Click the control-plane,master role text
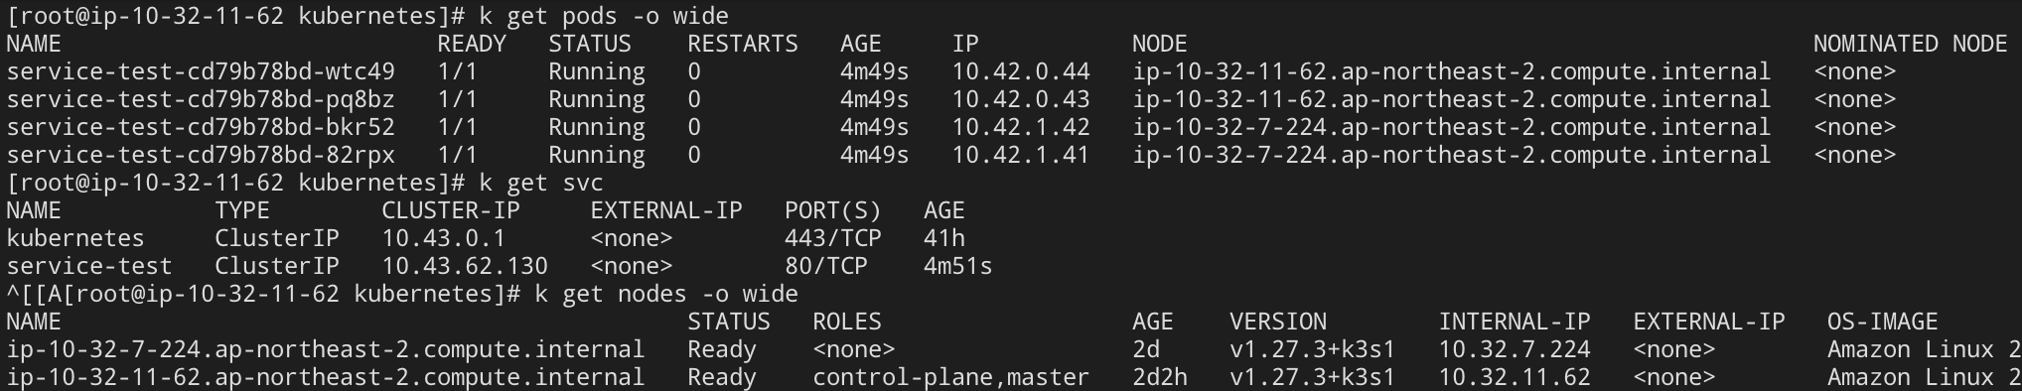2022x391 pixels. tap(951, 377)
